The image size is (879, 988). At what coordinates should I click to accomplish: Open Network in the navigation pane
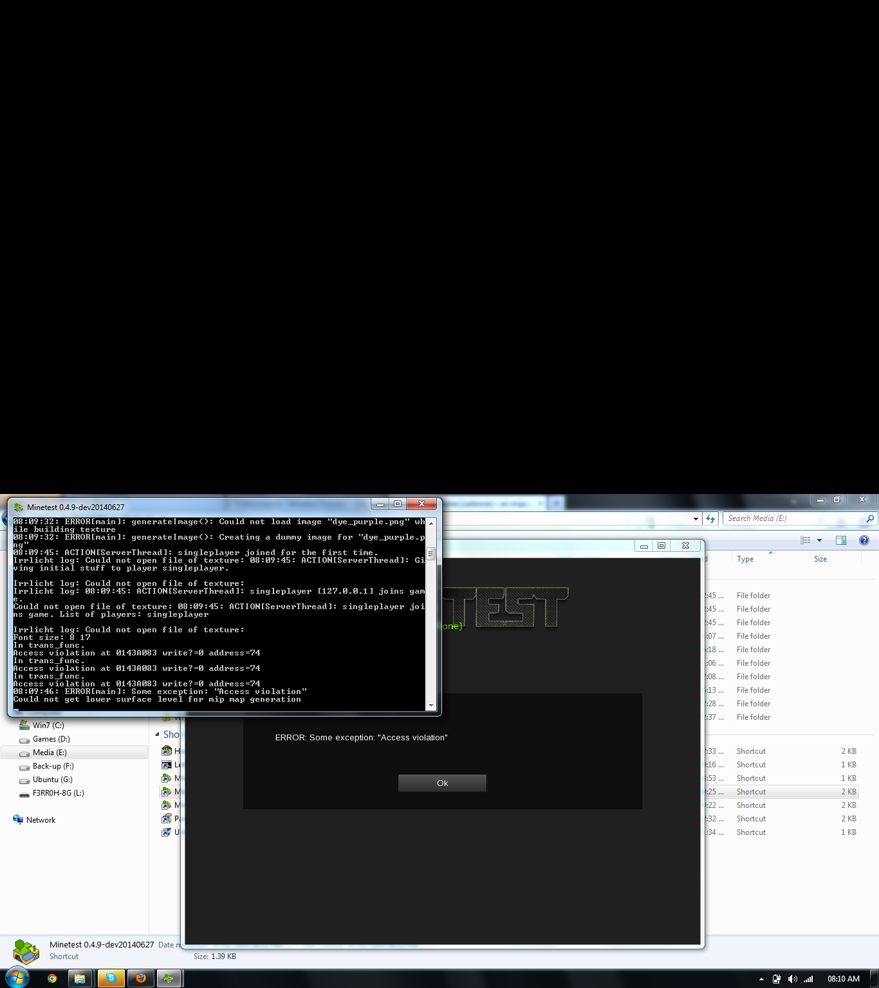pos(41,820)
